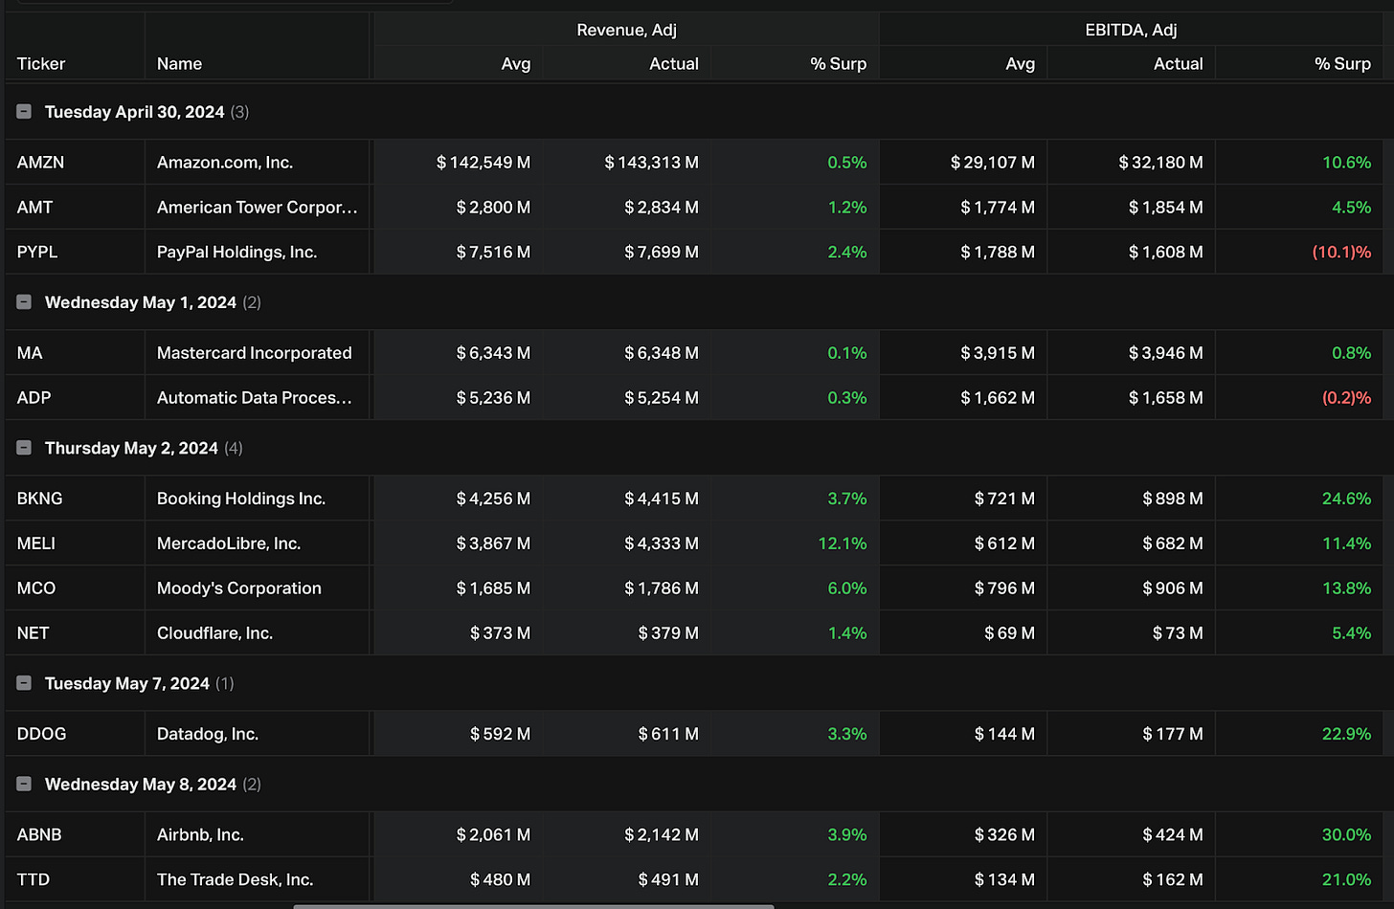Screen dimensions: 1394x909
Task: Click Trade Desk's $ 162 M EBITDA actual
Action: point(1173,879)
